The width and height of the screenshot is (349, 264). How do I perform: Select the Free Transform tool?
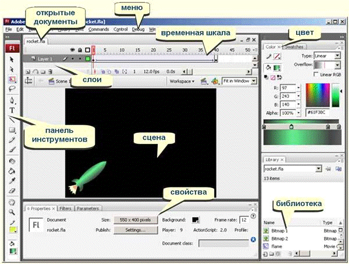click(x=12, y=79)
